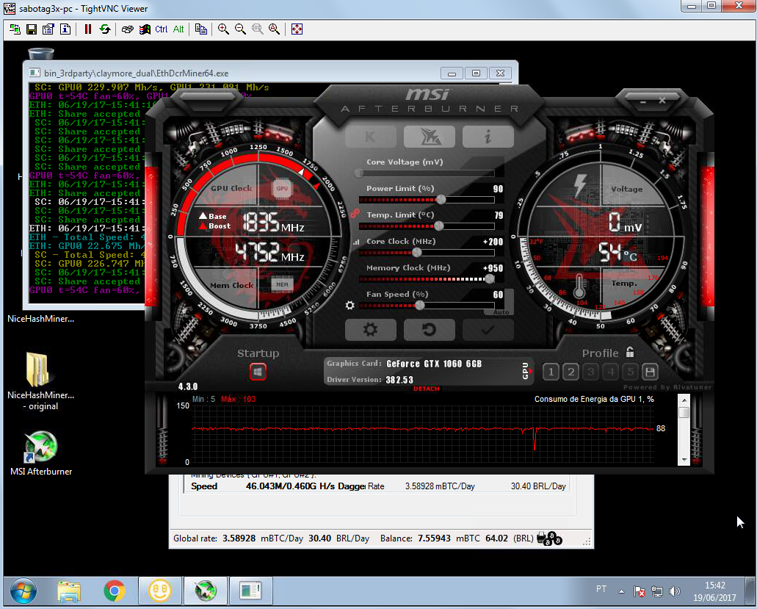Open Connection Options in TightVNC toolbar
The image size is (757, 609).
click(48, 29)
